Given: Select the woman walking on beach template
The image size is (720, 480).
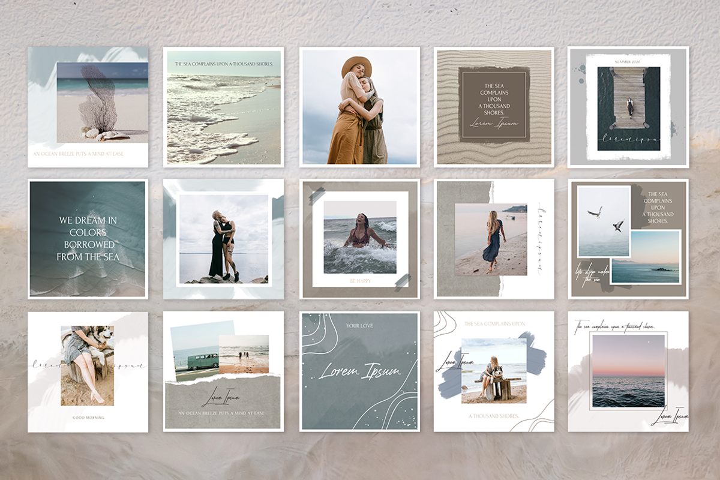Looking at the screenshot, I should point(493,239).
